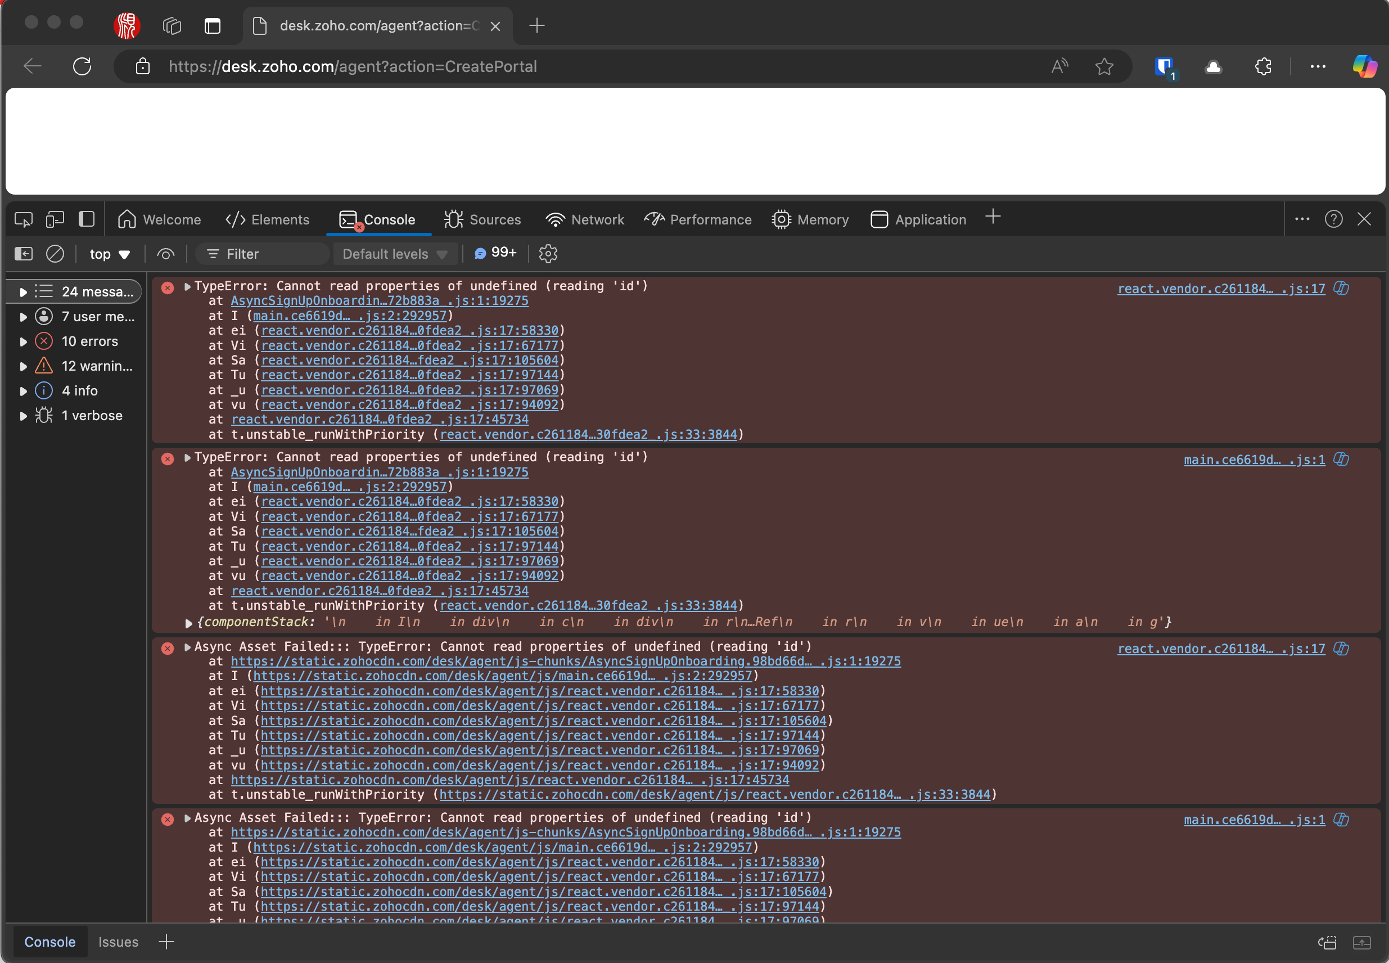Open the Issues drawer tab
Viewport: 1389px width, 963px height.
tap(118, 942)
